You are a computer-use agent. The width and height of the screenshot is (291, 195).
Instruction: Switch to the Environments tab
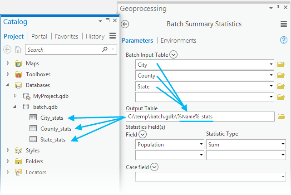tap(178, 40)
